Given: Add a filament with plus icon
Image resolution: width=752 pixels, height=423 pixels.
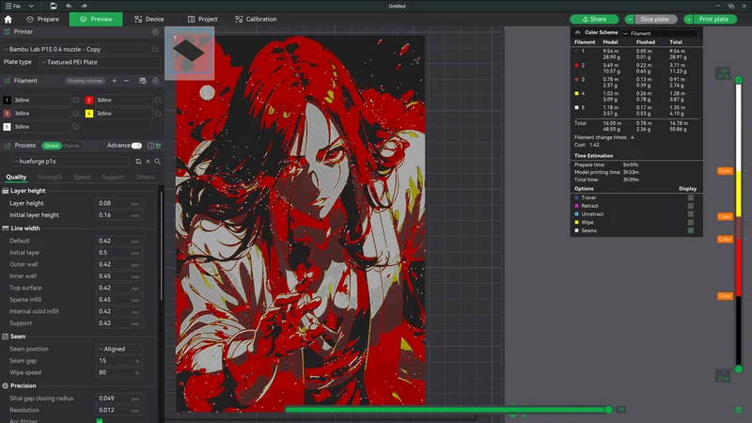Looking at the screenshot, I should (x=114, y=81).
